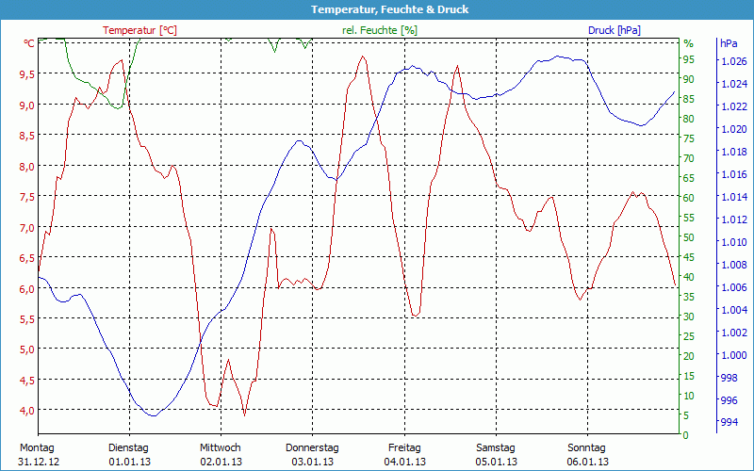754x471 pixels.
Task: Click the green '85' humidity axis value
Action: click(x=689, y=99)
